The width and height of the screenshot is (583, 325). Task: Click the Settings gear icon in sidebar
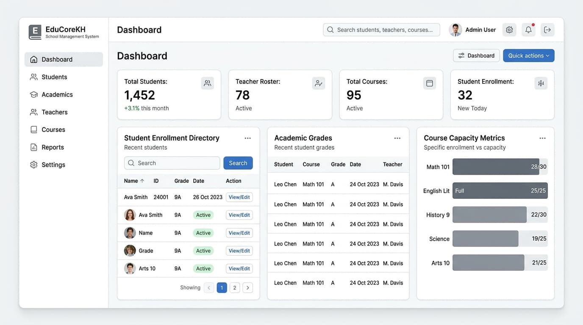[34, 165]
